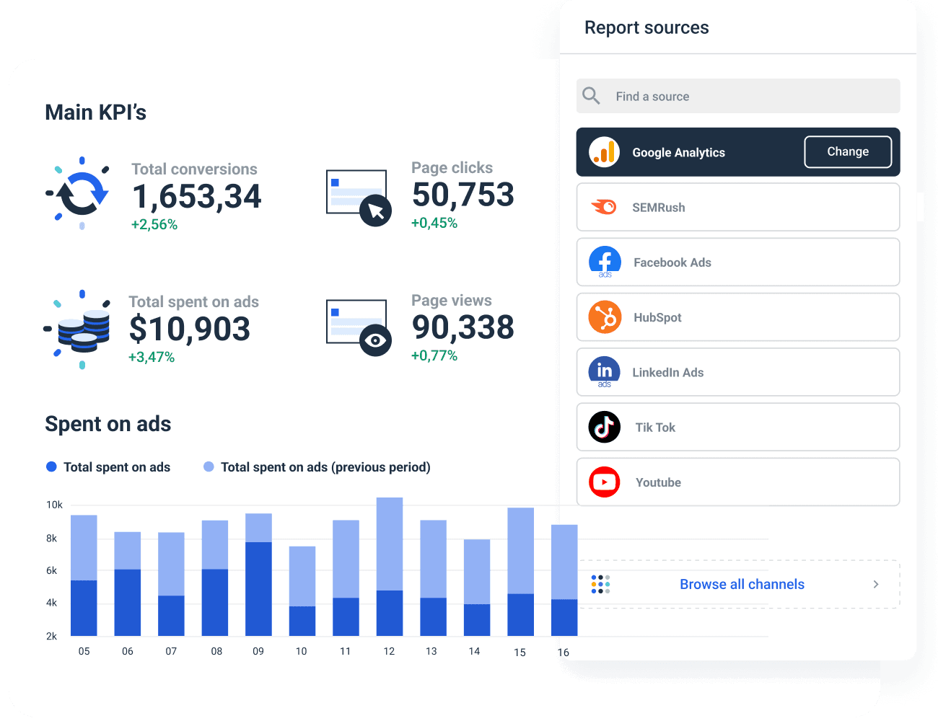Click the search magnifier icon
This screenshot has height=721, width=938.
point(591,96)
